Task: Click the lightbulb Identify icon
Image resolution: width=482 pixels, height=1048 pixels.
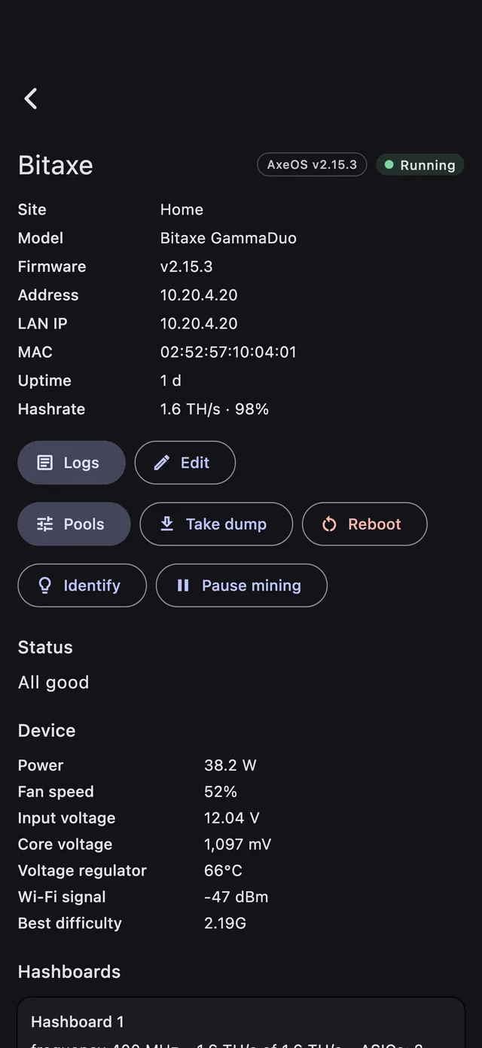Action: point(45,585)
